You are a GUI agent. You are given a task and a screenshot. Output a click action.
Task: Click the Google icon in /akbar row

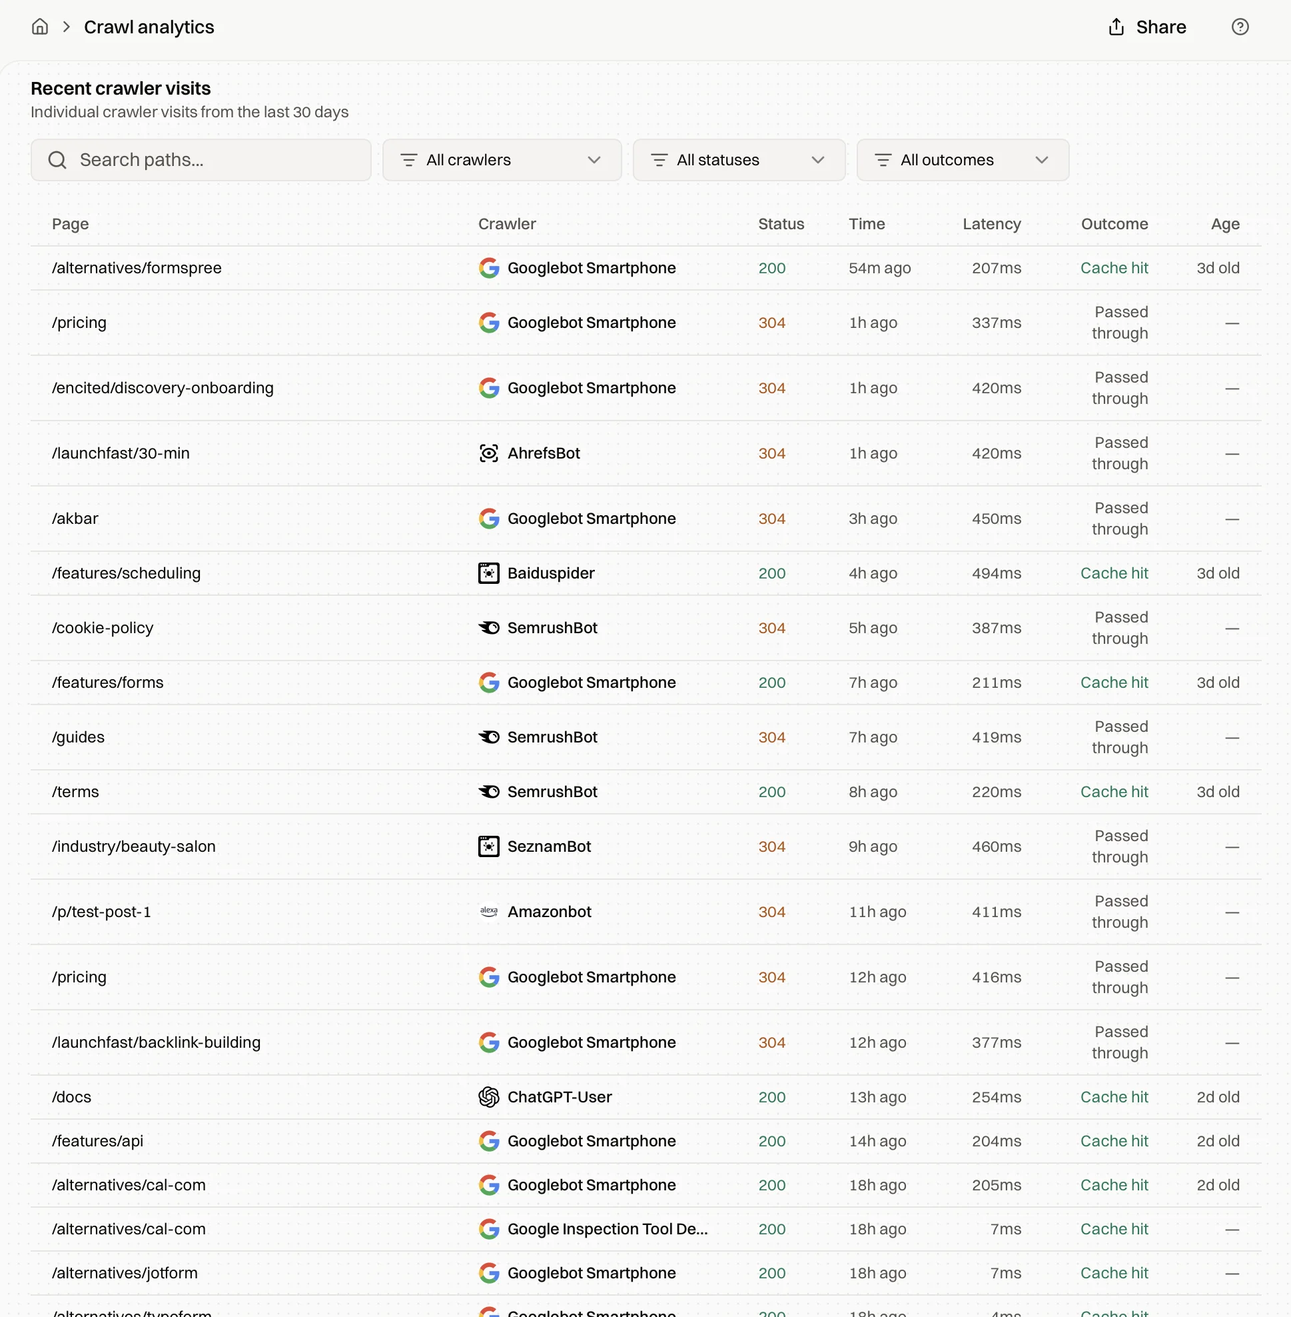coord(488,518)
